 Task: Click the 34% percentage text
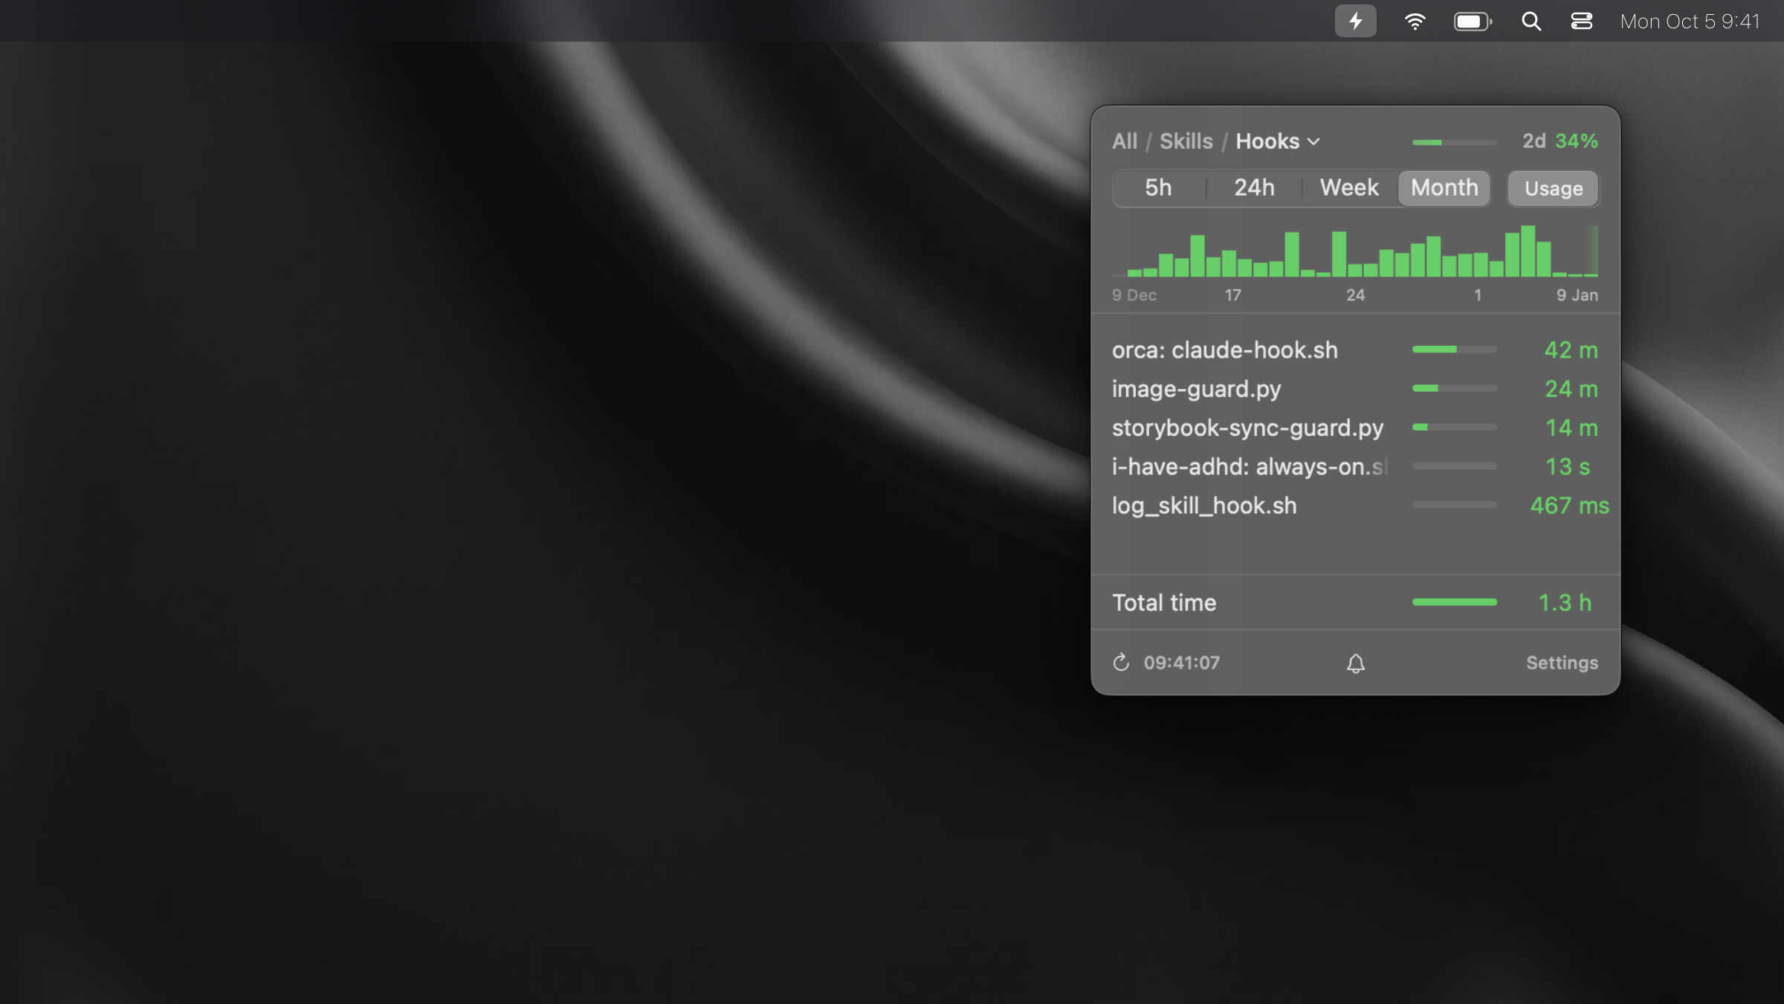point(1577,141)
